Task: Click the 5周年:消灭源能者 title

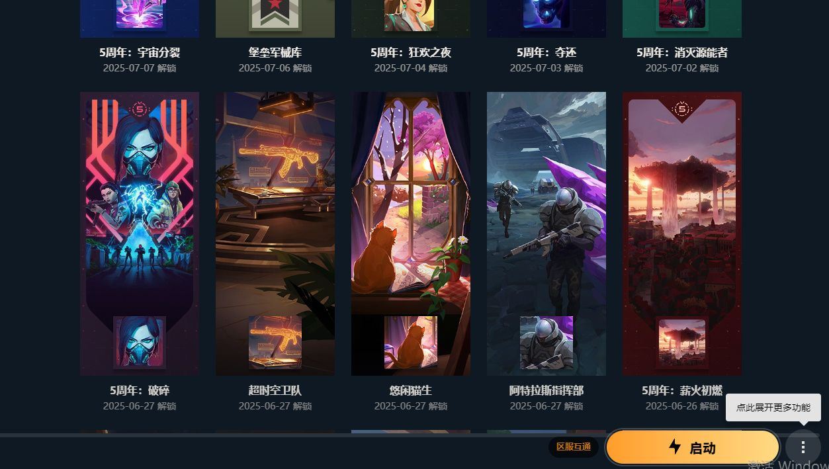Action: pyautogui.click(x=682, y=52)
